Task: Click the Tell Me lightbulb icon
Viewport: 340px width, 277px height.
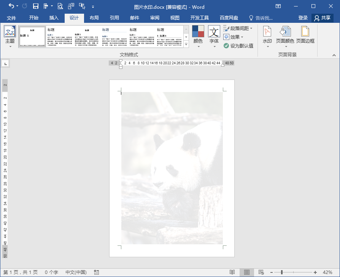Action: 251,18
